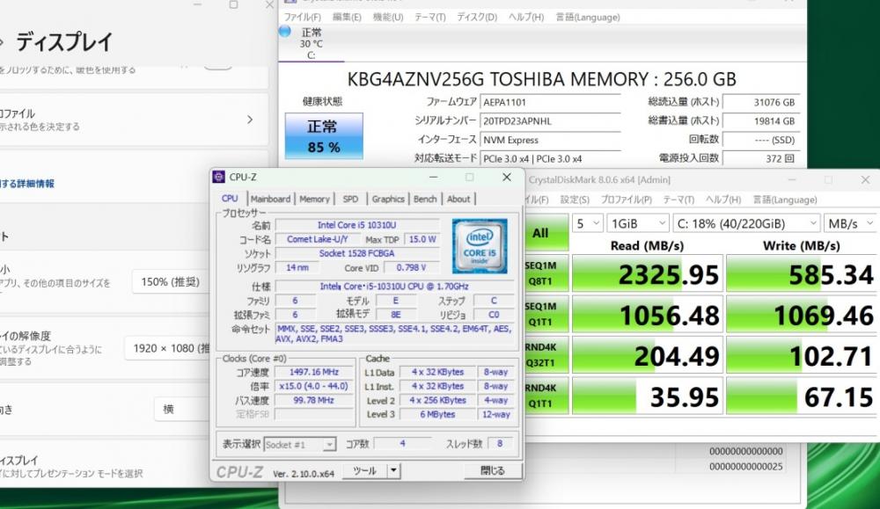880x509 pixels.
Task: Open the 1920 × 1080 resolution dropdown
Action: pos(167,348)
